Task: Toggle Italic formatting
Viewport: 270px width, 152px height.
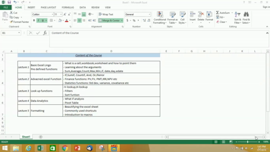Action: [x=38, y=20]
